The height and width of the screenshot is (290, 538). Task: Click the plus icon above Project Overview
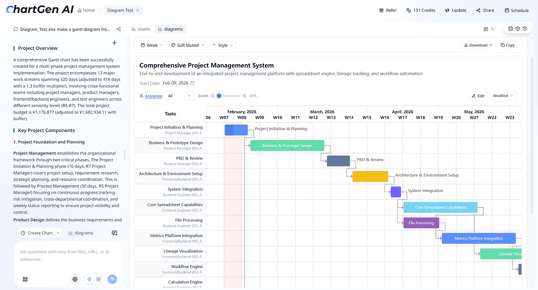click(x=114, y=43)
